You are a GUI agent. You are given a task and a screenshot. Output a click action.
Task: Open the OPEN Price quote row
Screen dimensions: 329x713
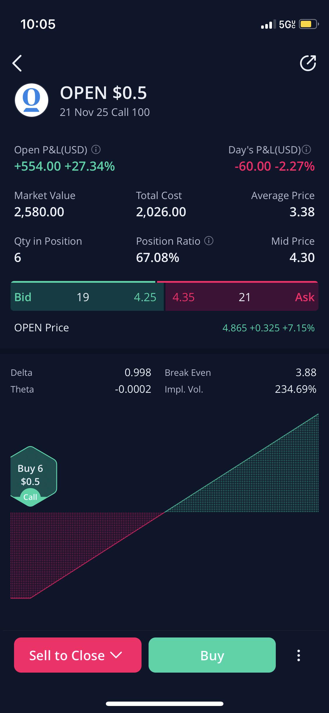tap(164, 328)
